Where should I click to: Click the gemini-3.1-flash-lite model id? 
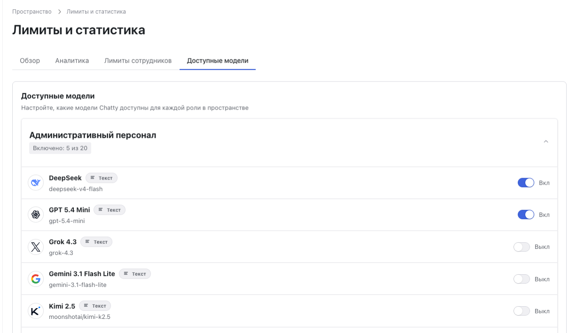78,285
